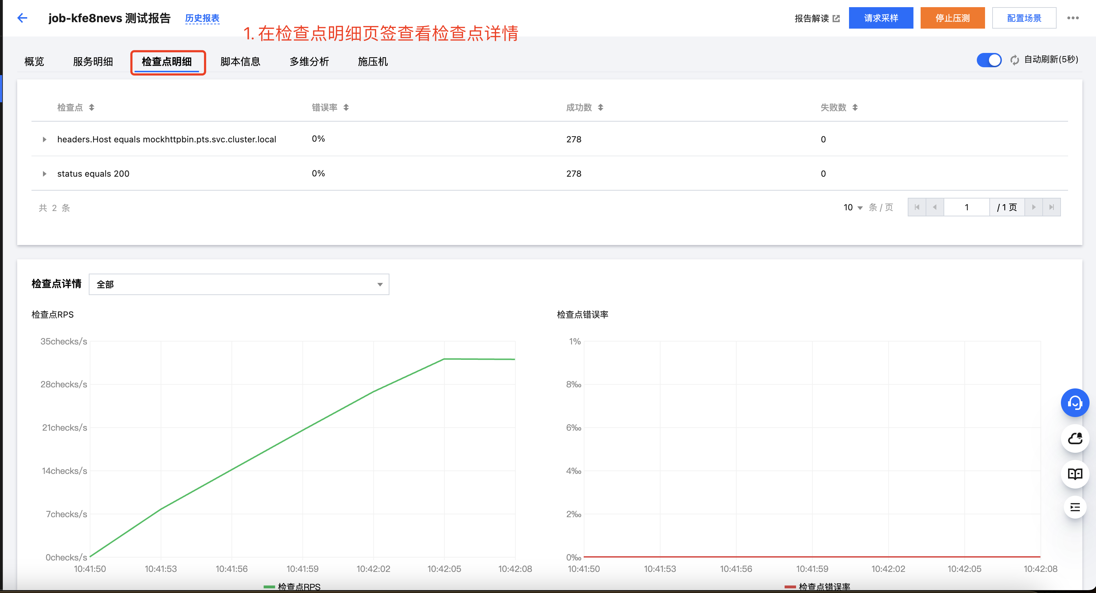1096x593 pixels.
Task: Expand the headers.Host equals checkpoint row
Action: coord(44,139)
